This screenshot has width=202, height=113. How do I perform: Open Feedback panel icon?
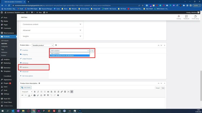(x=186, y=17)
